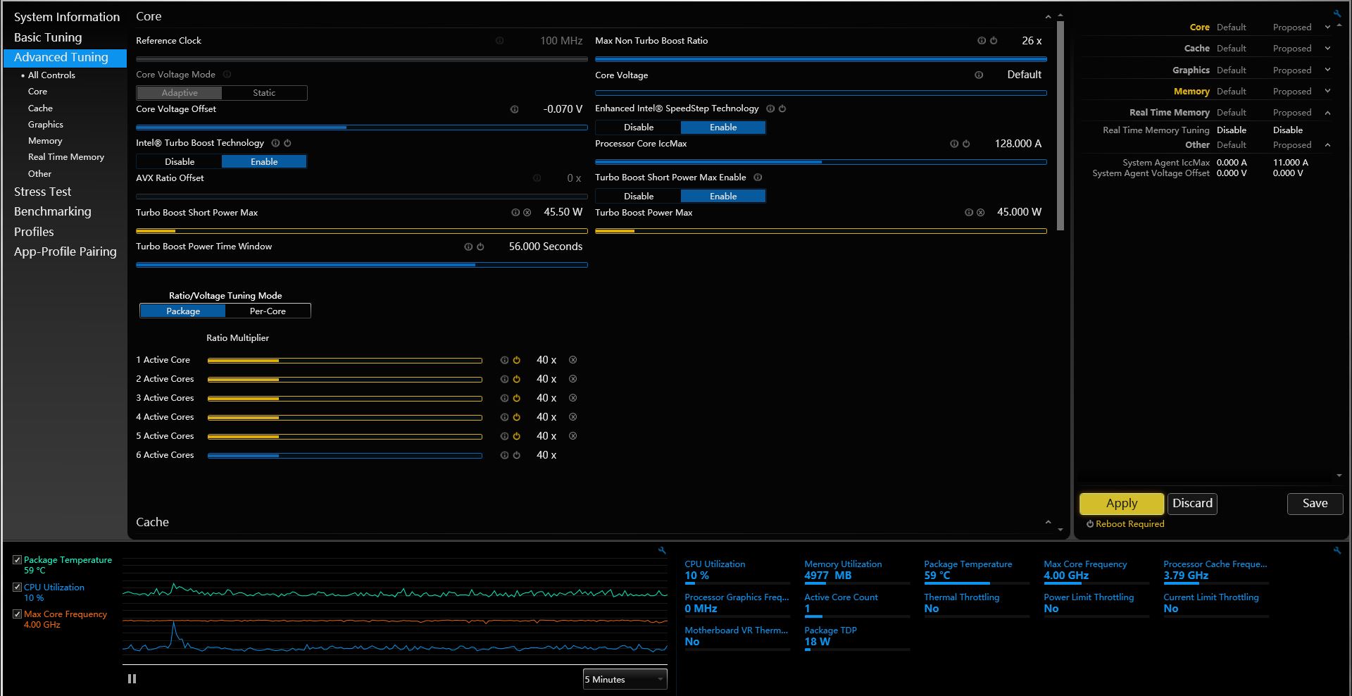Click the Core Voltage Offset slider
The height and width of the screenshot is (696, 1352).
point(361,128)
